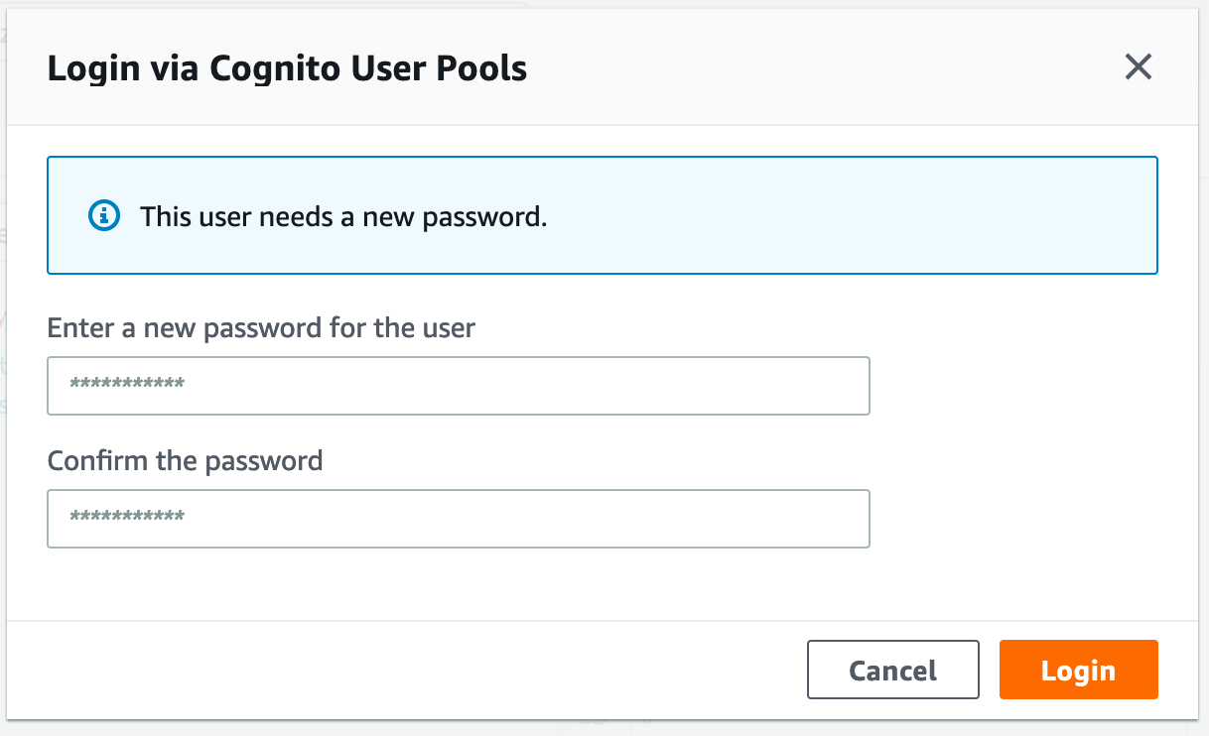Click the word 'password' in the info message
Screen dimensions: 1209x736
484,216
